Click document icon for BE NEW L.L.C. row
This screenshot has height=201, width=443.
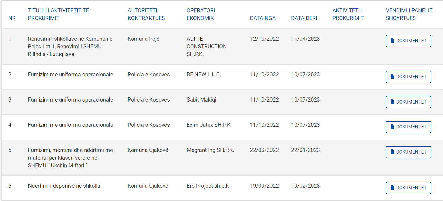[393, 77]
